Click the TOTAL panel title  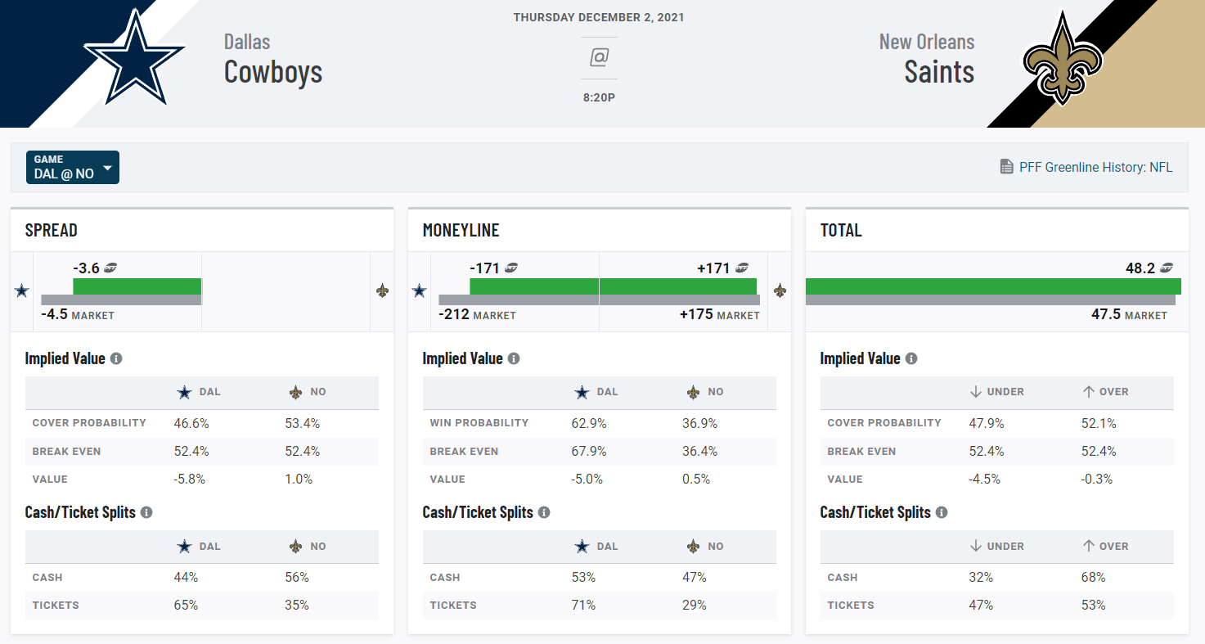pos(841,230)
